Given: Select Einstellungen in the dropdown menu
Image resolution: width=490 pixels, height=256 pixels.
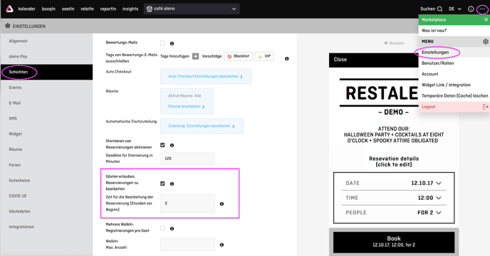Looking at the screenshot, I should pos(454,53).
